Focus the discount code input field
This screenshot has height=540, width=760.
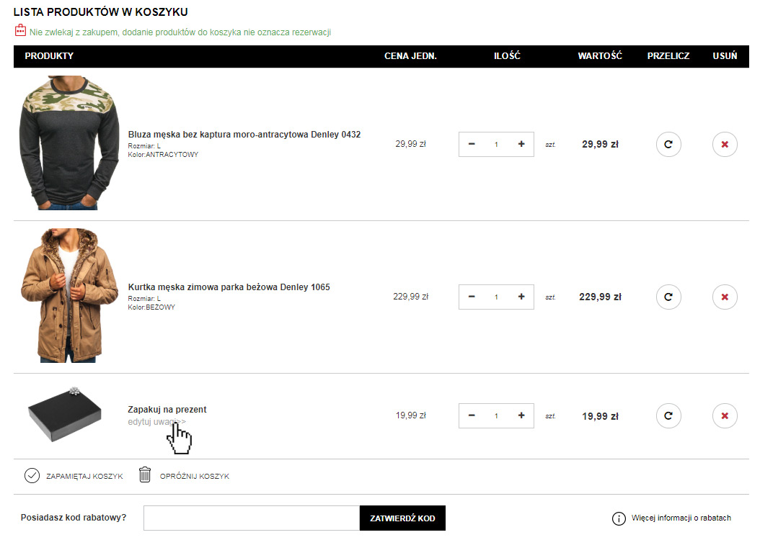pos(251,518)
